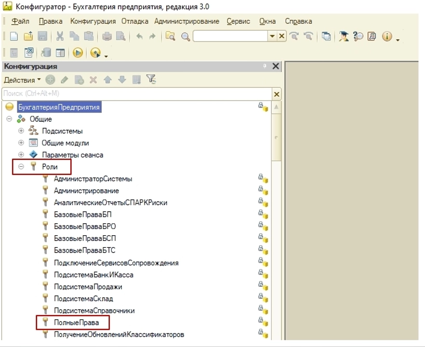This screenshot has width=425, height=347.
Task: Open the Конфигурация menu
Action: 93,21
